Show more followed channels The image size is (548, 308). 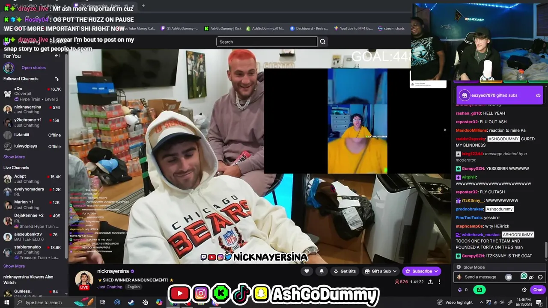(x=14, y=157)
